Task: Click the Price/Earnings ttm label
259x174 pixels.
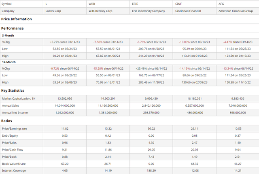Action: click(15, 129)
